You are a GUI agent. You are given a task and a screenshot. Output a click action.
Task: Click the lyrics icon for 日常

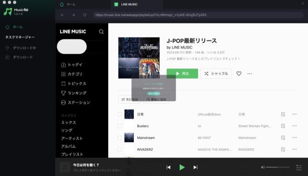pyautogui.click(x=283, y=114)
